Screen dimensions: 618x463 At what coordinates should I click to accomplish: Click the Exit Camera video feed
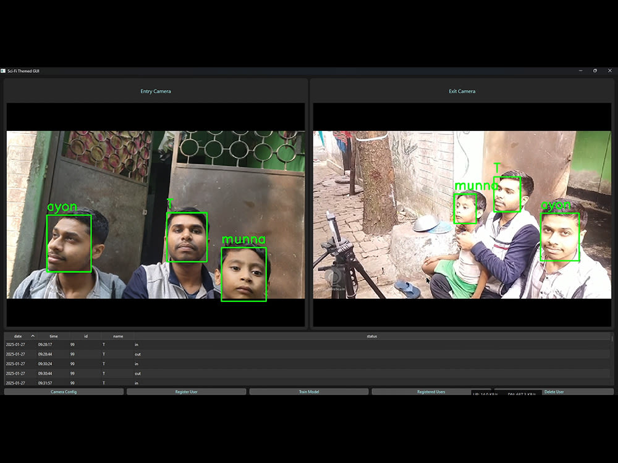pos(462,215)
